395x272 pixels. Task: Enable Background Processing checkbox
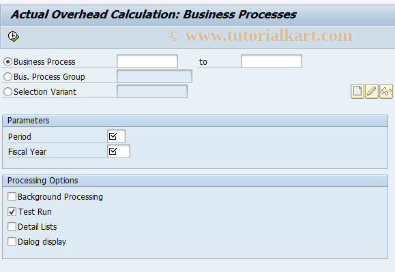tap(12, 196)
